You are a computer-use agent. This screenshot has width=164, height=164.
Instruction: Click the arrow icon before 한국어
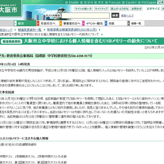point(81,3)
